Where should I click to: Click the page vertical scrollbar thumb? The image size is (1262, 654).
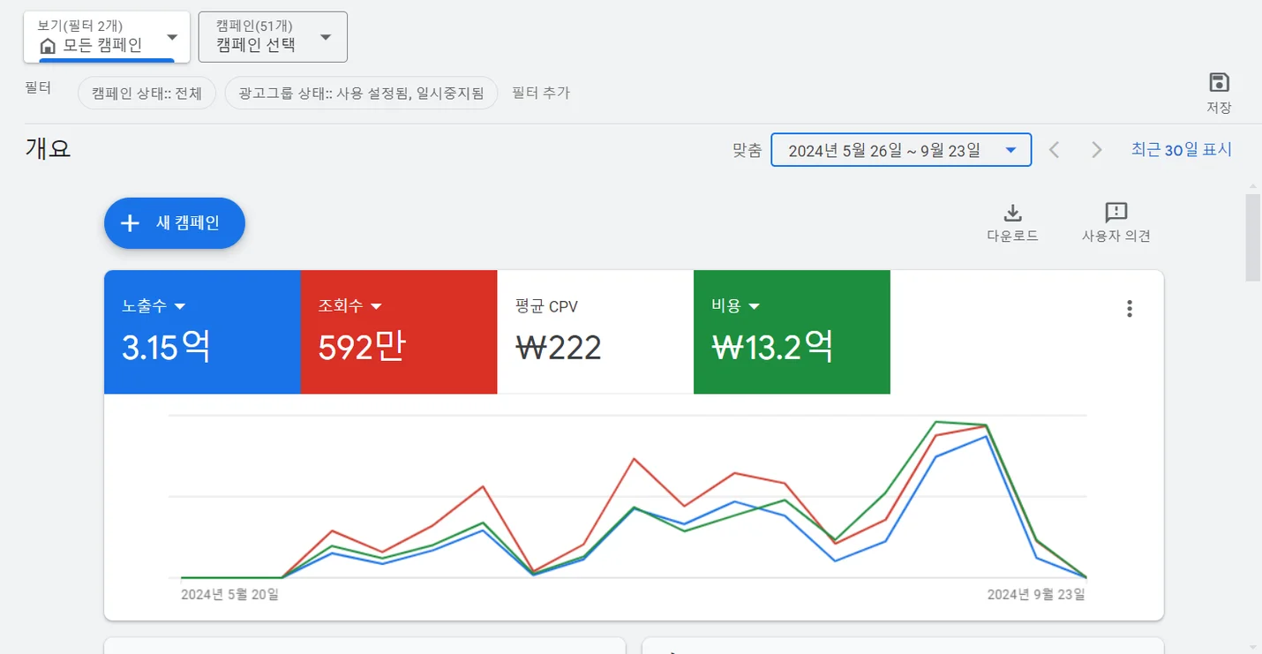(1253, 237)
